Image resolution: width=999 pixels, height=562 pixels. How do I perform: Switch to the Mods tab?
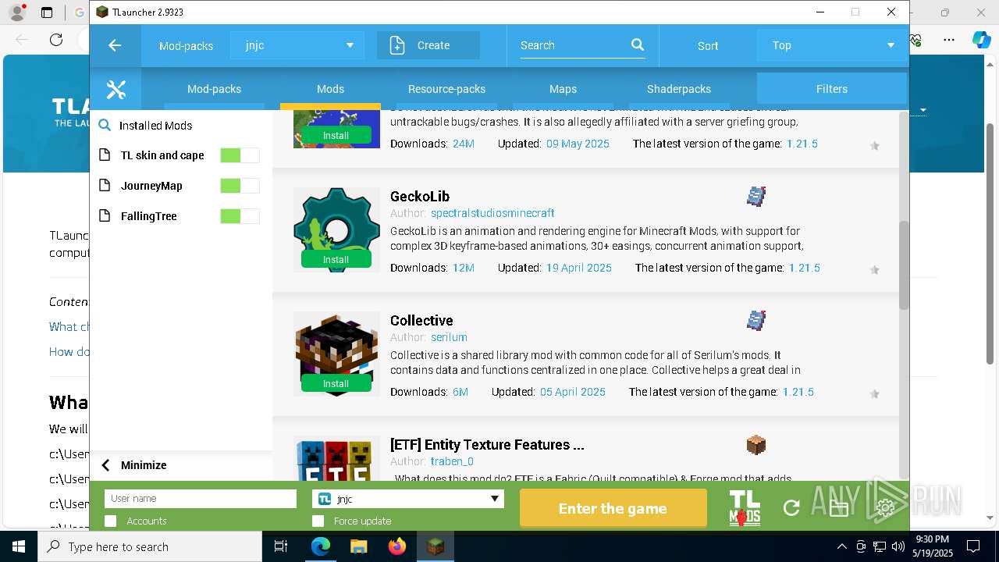tap(330, 89)
